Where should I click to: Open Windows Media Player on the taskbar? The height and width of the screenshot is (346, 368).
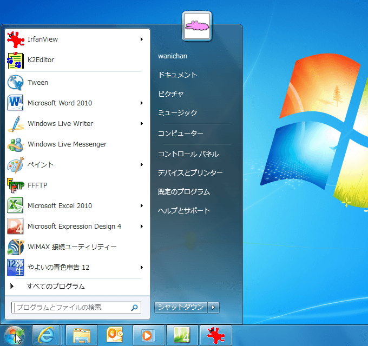148,335
